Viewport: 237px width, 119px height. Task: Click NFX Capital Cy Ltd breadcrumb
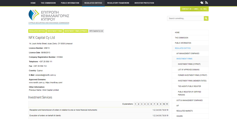(x=96, y=31)
